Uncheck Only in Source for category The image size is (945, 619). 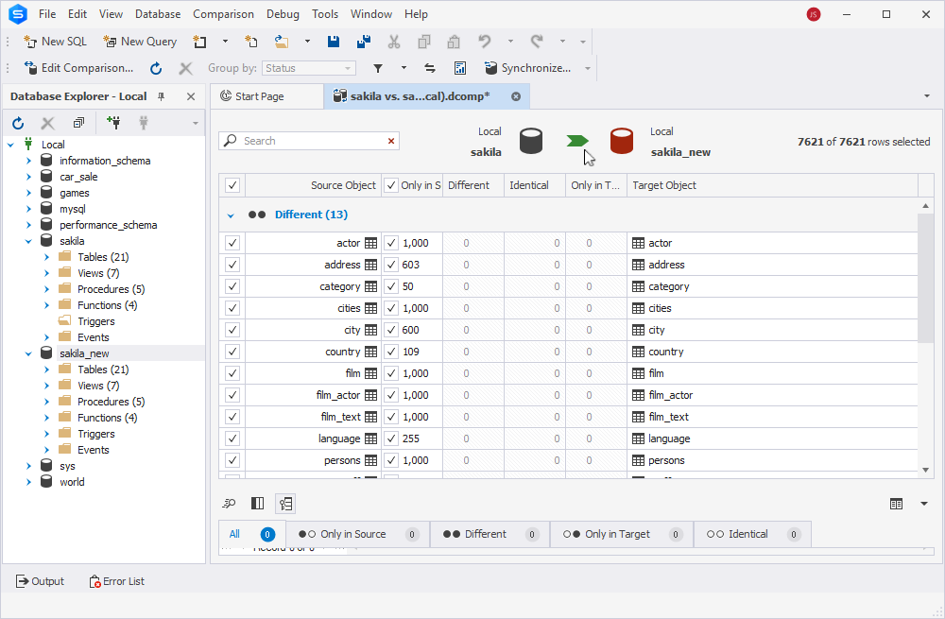(391, 286)
